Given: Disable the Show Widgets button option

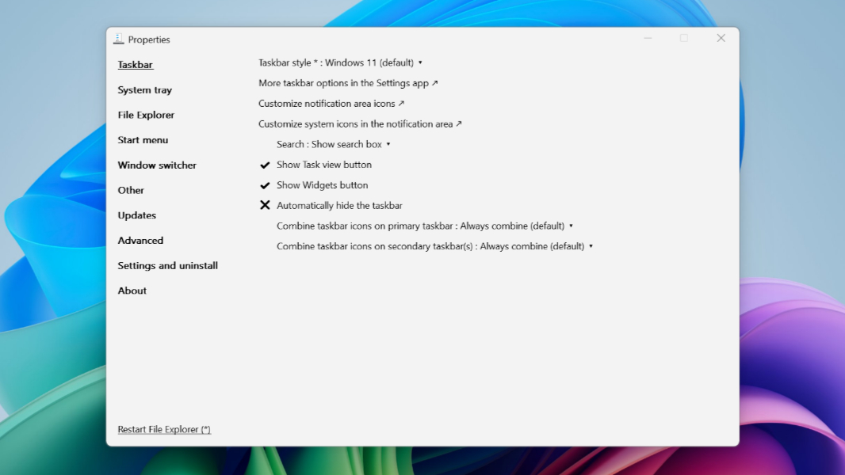Looking at the screenshot, I should (322, 185).
